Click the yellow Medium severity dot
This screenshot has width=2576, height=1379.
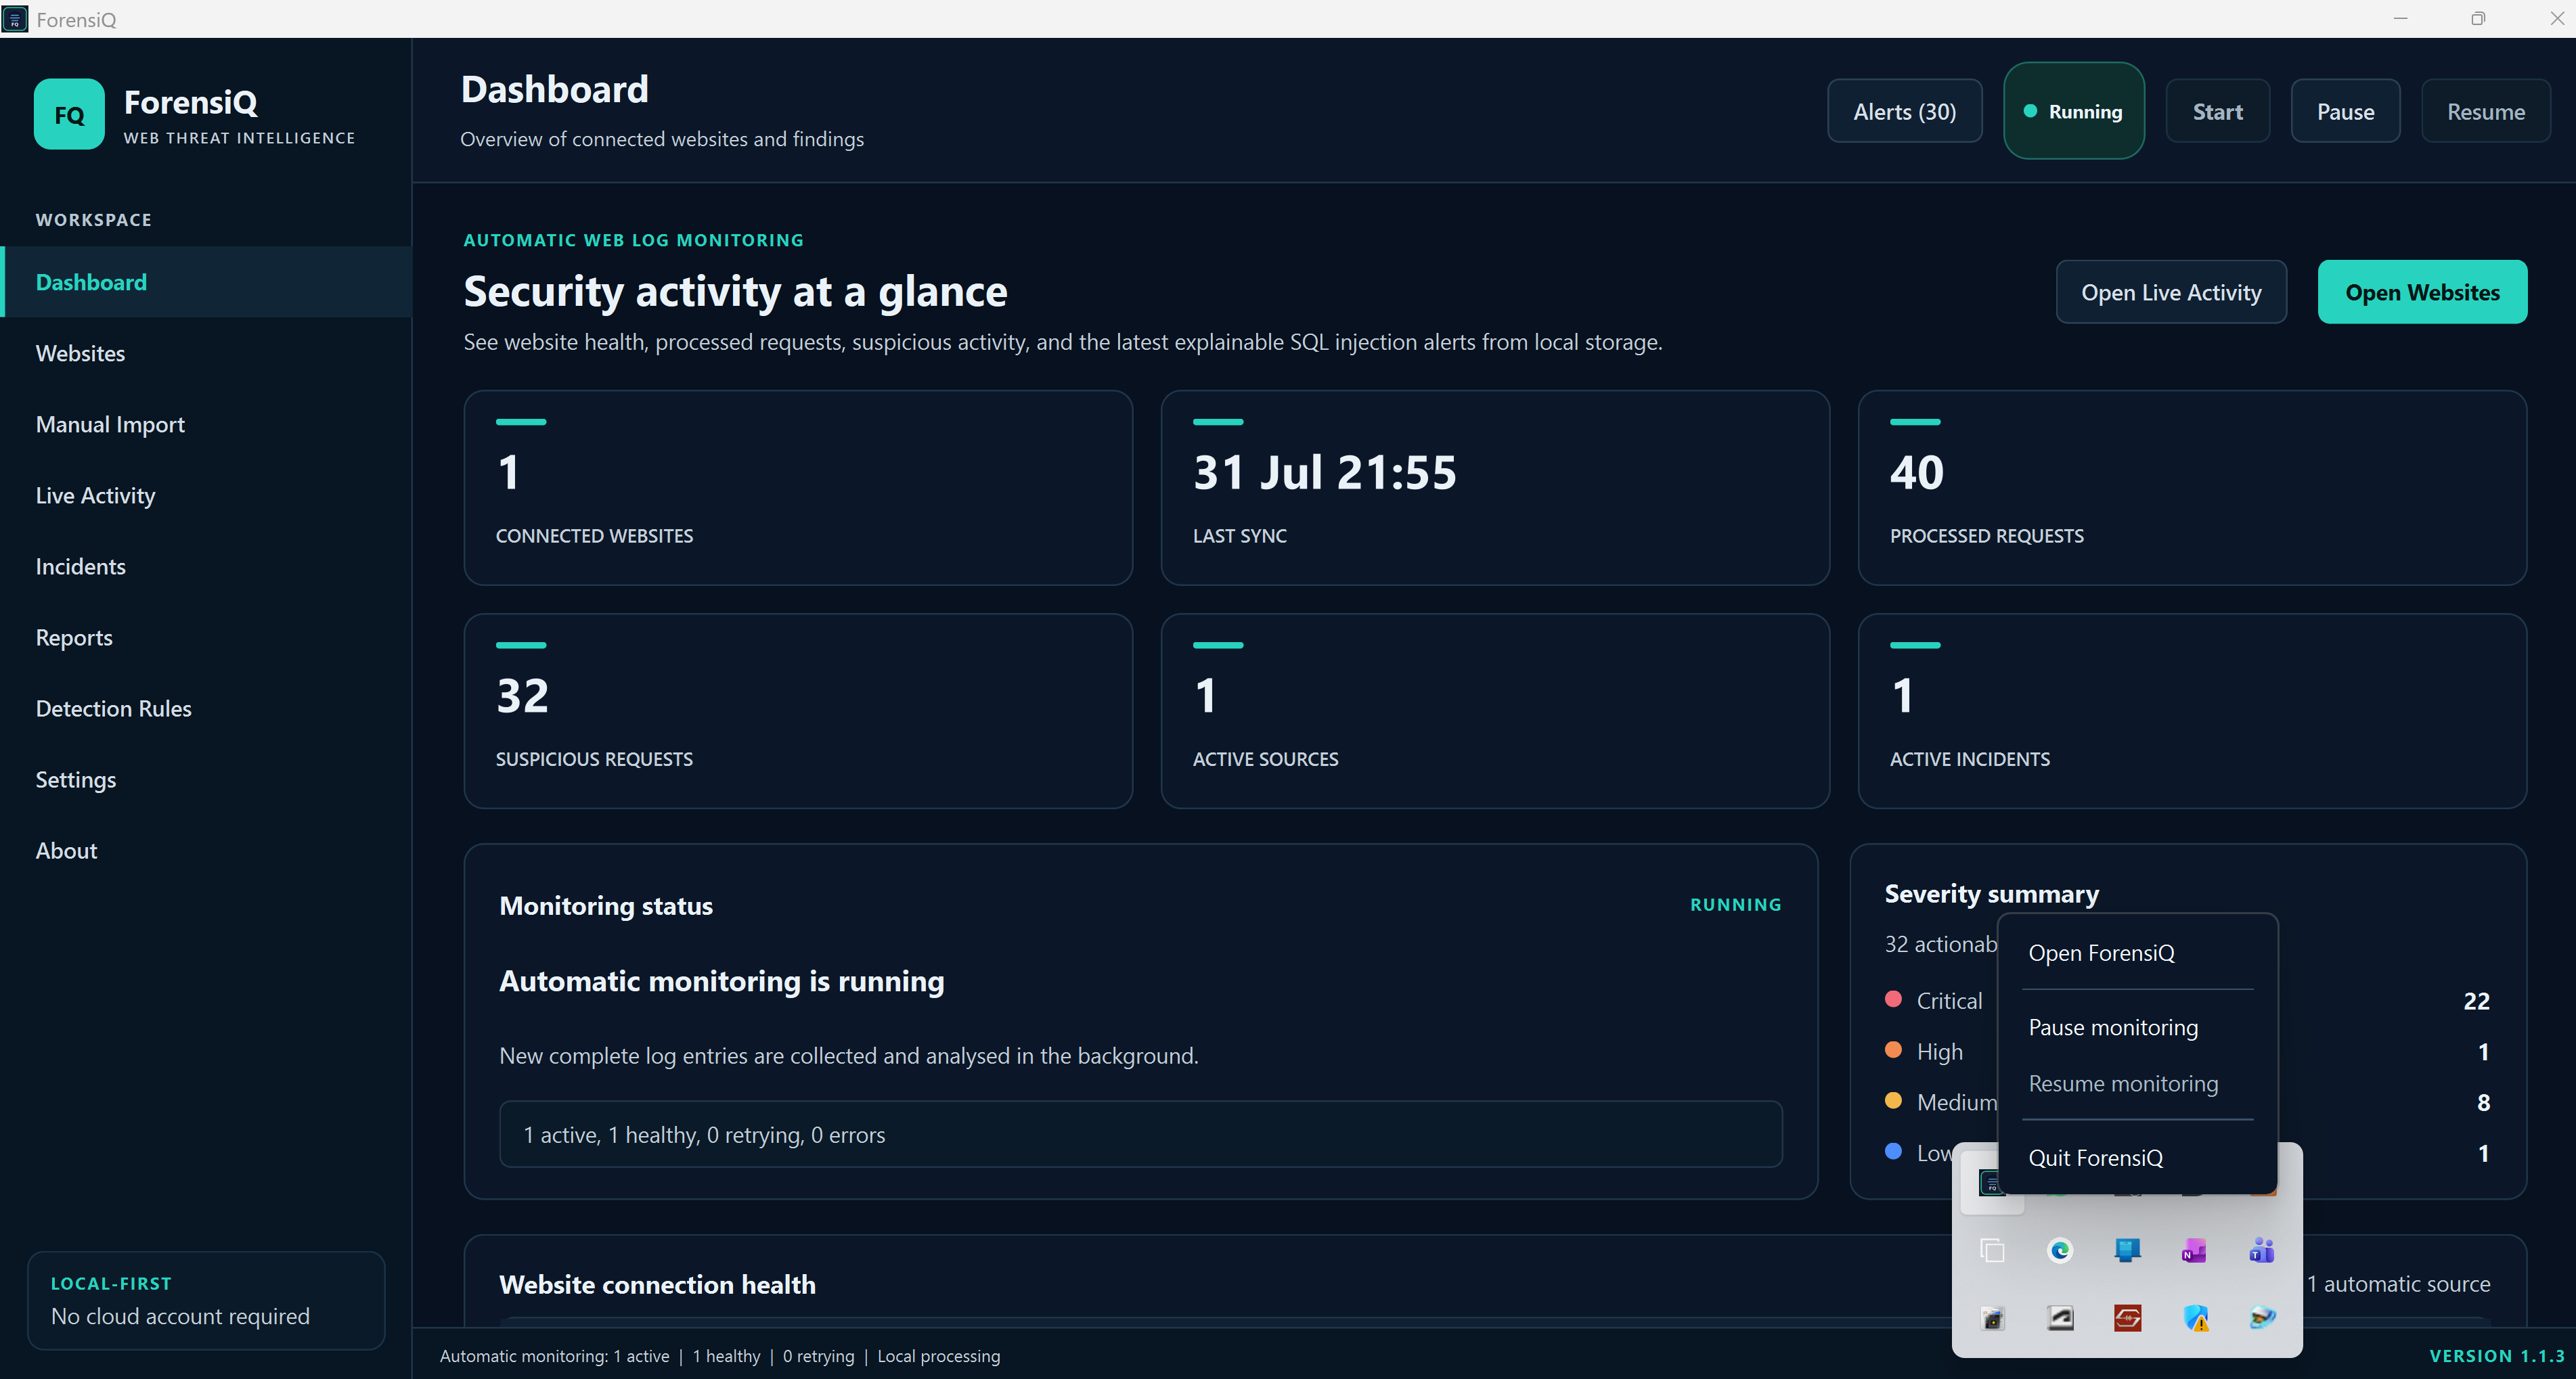[1893, 1101]
